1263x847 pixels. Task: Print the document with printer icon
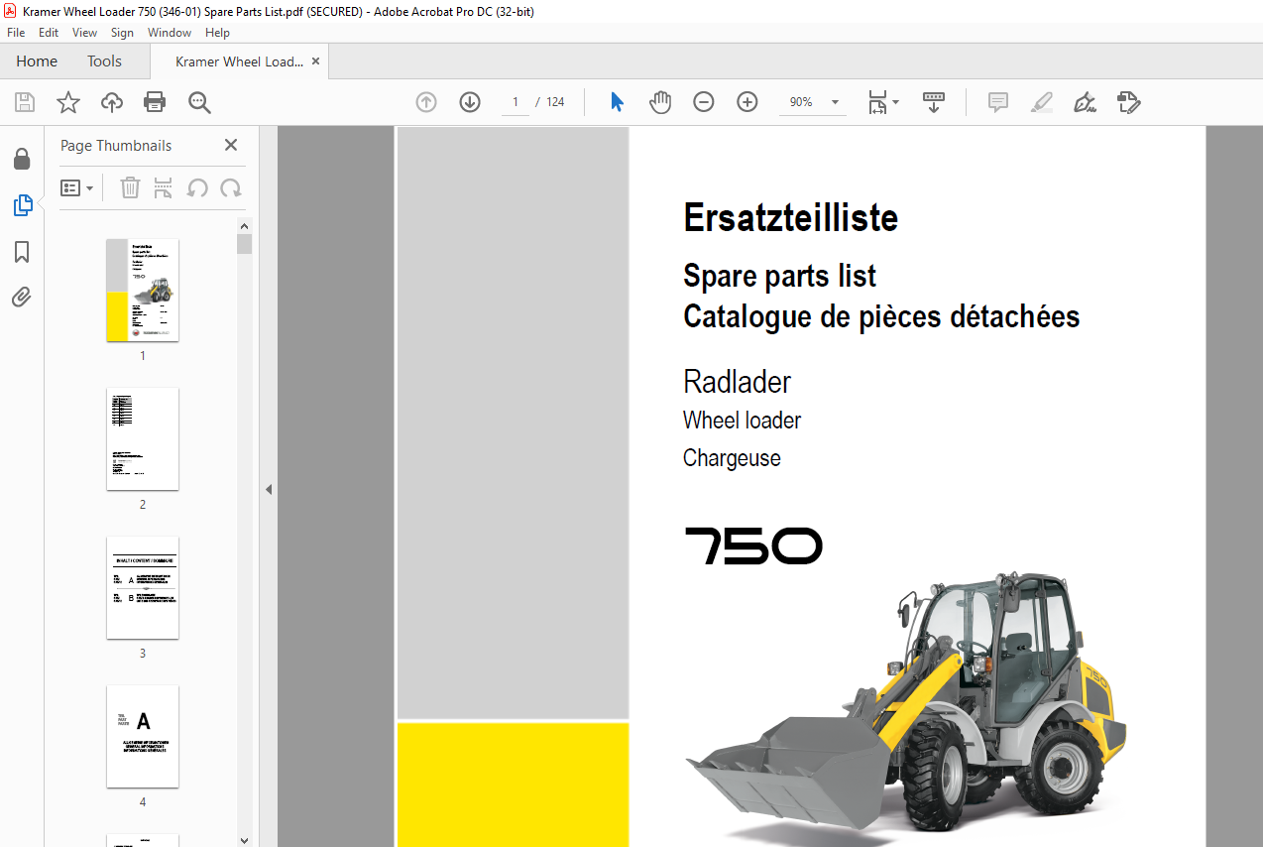coord(155,102)
